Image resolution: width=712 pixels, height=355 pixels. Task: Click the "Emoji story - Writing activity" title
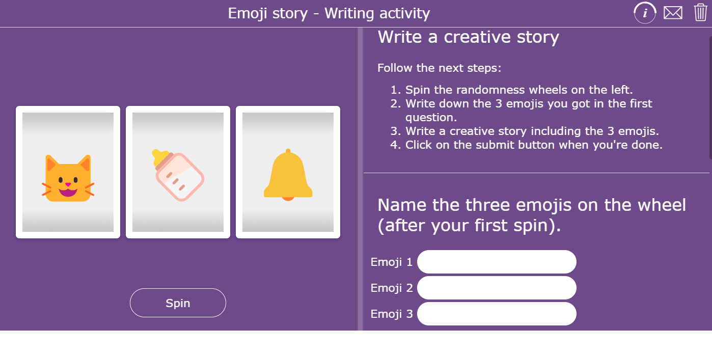[329, 13]
